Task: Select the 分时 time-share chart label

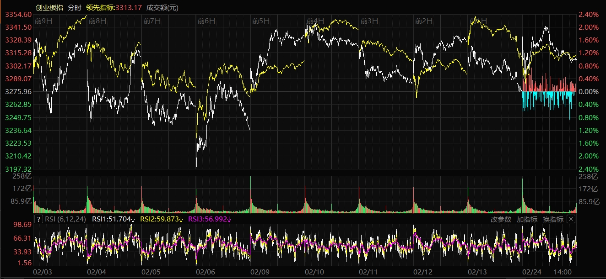Action: click(x=74, y=7)
